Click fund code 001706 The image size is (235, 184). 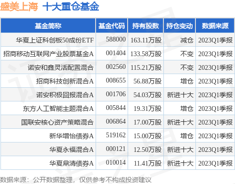pyautogui.click(x=116, y=94)
